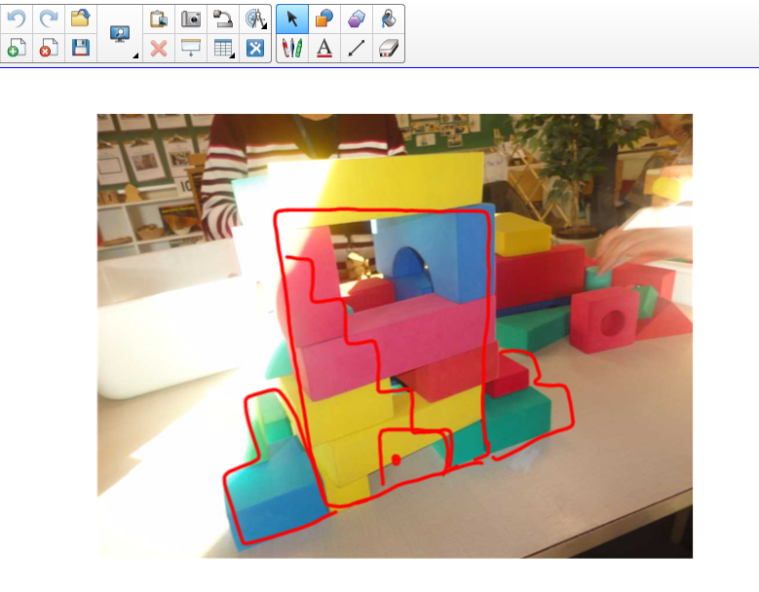Viewport: 759px width, 592px height.
Task: Save the file with the floppy disk icon
Action: coord(80,48)
